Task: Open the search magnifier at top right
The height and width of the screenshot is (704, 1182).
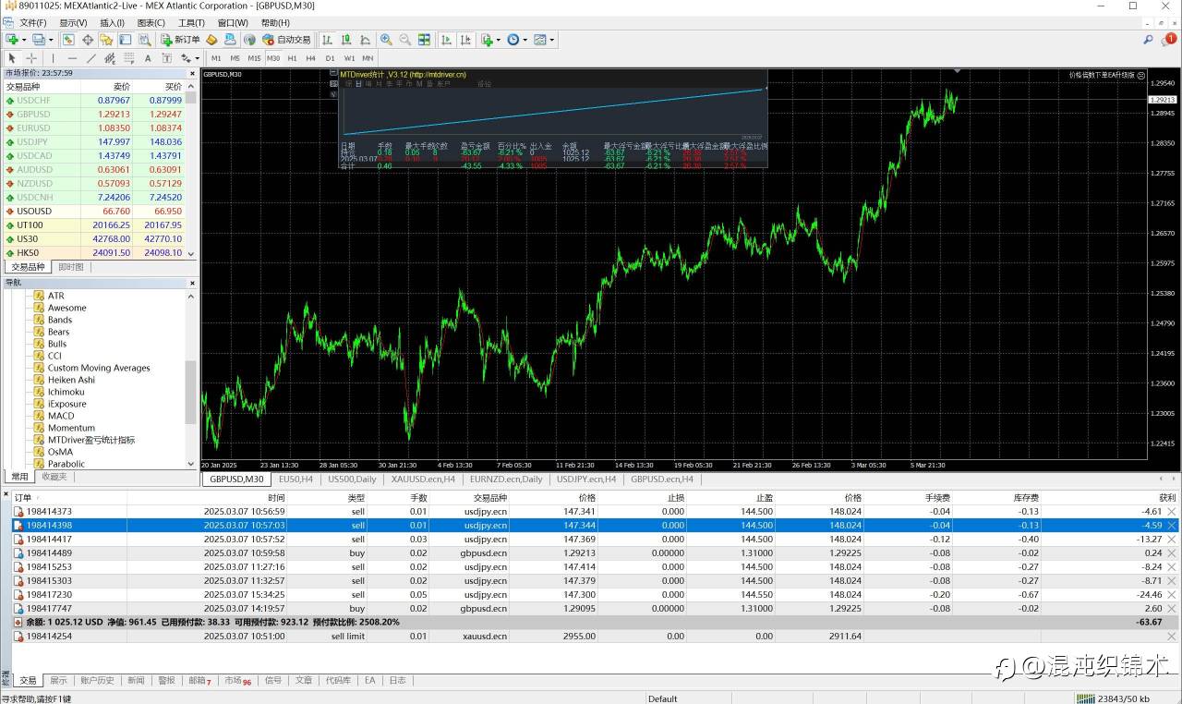Action: 1148,40
